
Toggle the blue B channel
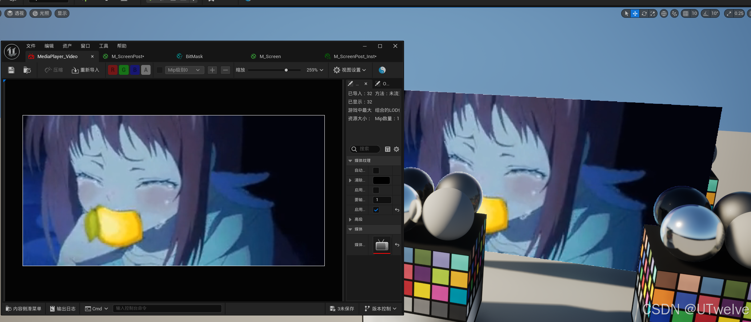click(x=135, y=70)
